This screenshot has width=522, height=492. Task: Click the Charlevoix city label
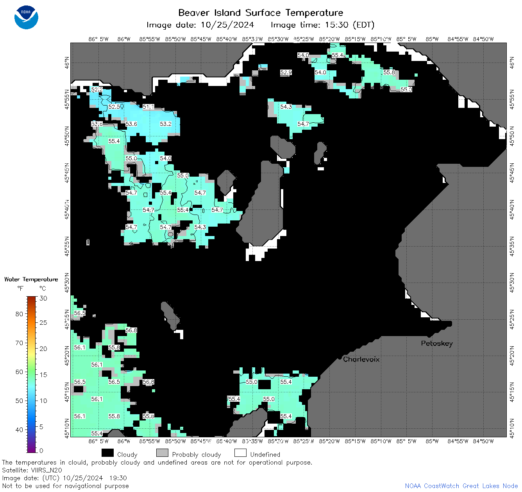[361, 359]
